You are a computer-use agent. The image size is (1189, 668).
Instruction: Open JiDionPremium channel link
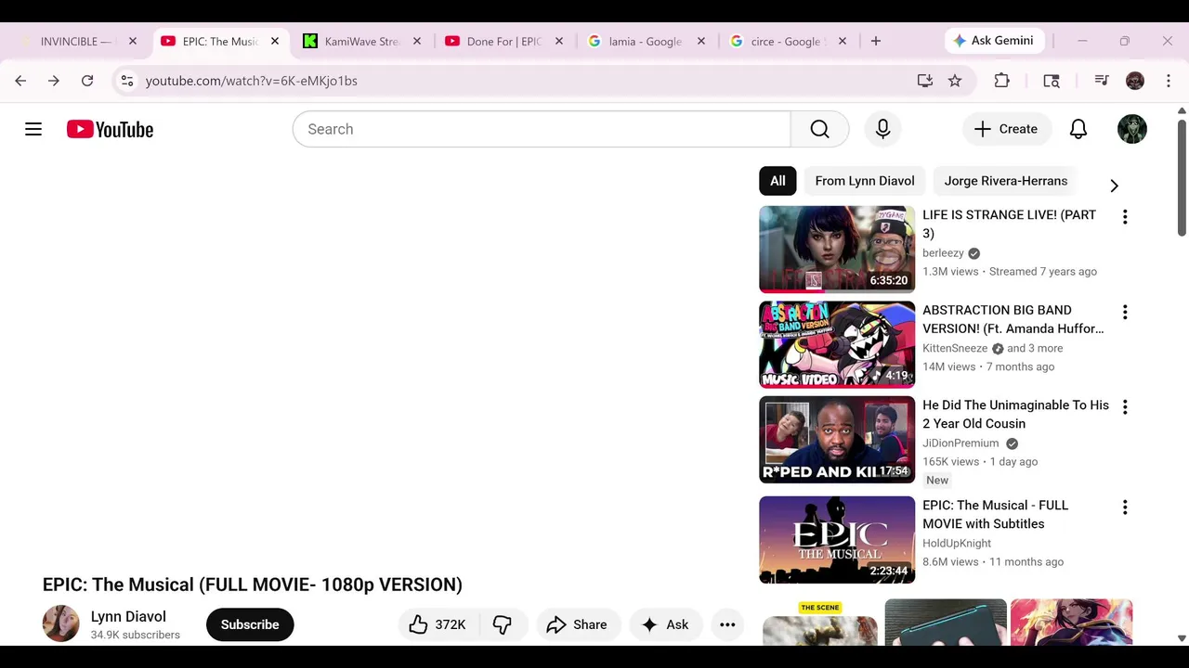960,443
